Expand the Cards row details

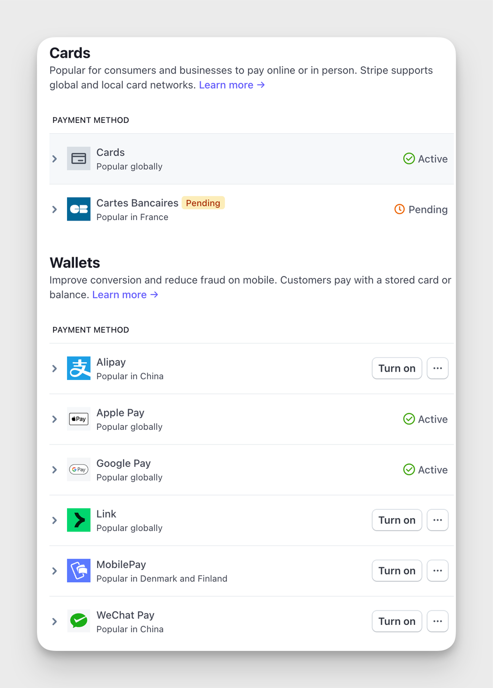(54, 158)
